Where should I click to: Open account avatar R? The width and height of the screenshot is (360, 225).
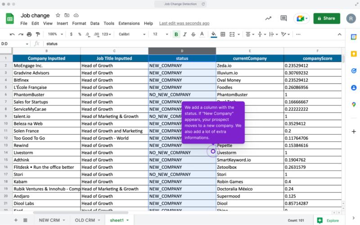pyautogui.click(x=351, y=18)
